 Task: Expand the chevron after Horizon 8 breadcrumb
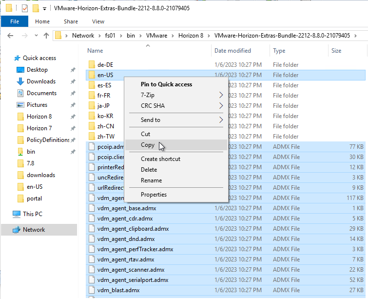tap(209, 36)
